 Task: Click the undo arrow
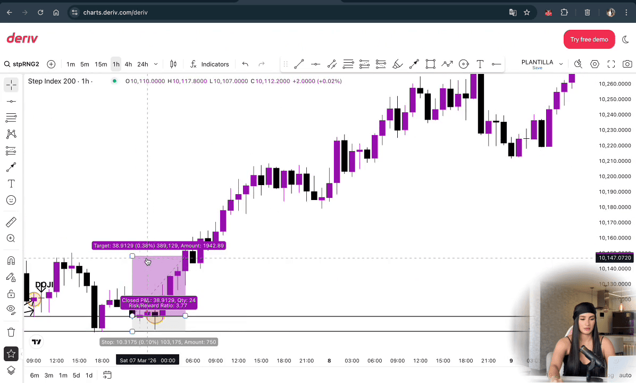pos(245,64)
